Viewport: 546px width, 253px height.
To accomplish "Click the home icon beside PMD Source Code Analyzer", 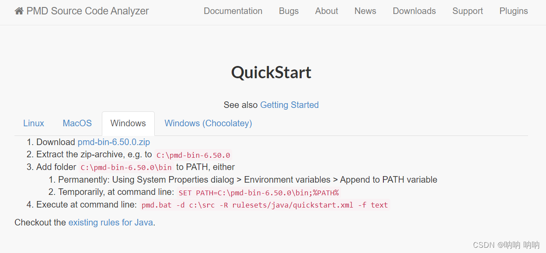I will point(19,11).
